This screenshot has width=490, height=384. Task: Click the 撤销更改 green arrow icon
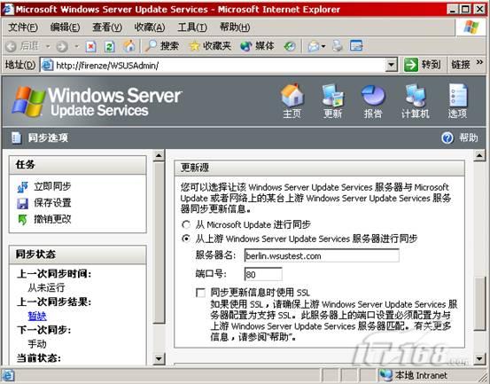click(22, 220)
